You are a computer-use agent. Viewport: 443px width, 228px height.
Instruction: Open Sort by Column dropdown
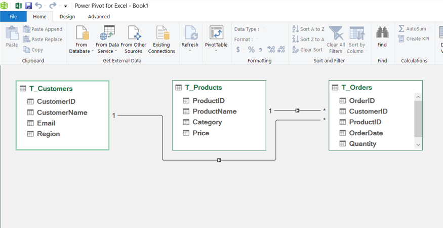(357, 40)
